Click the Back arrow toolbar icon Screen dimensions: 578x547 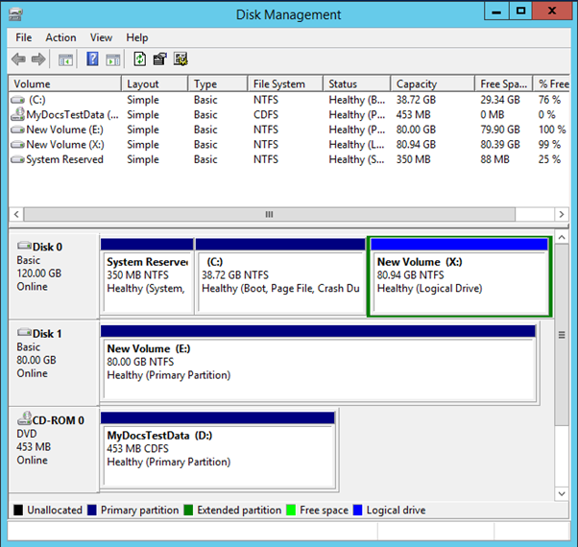coord(18,59)
